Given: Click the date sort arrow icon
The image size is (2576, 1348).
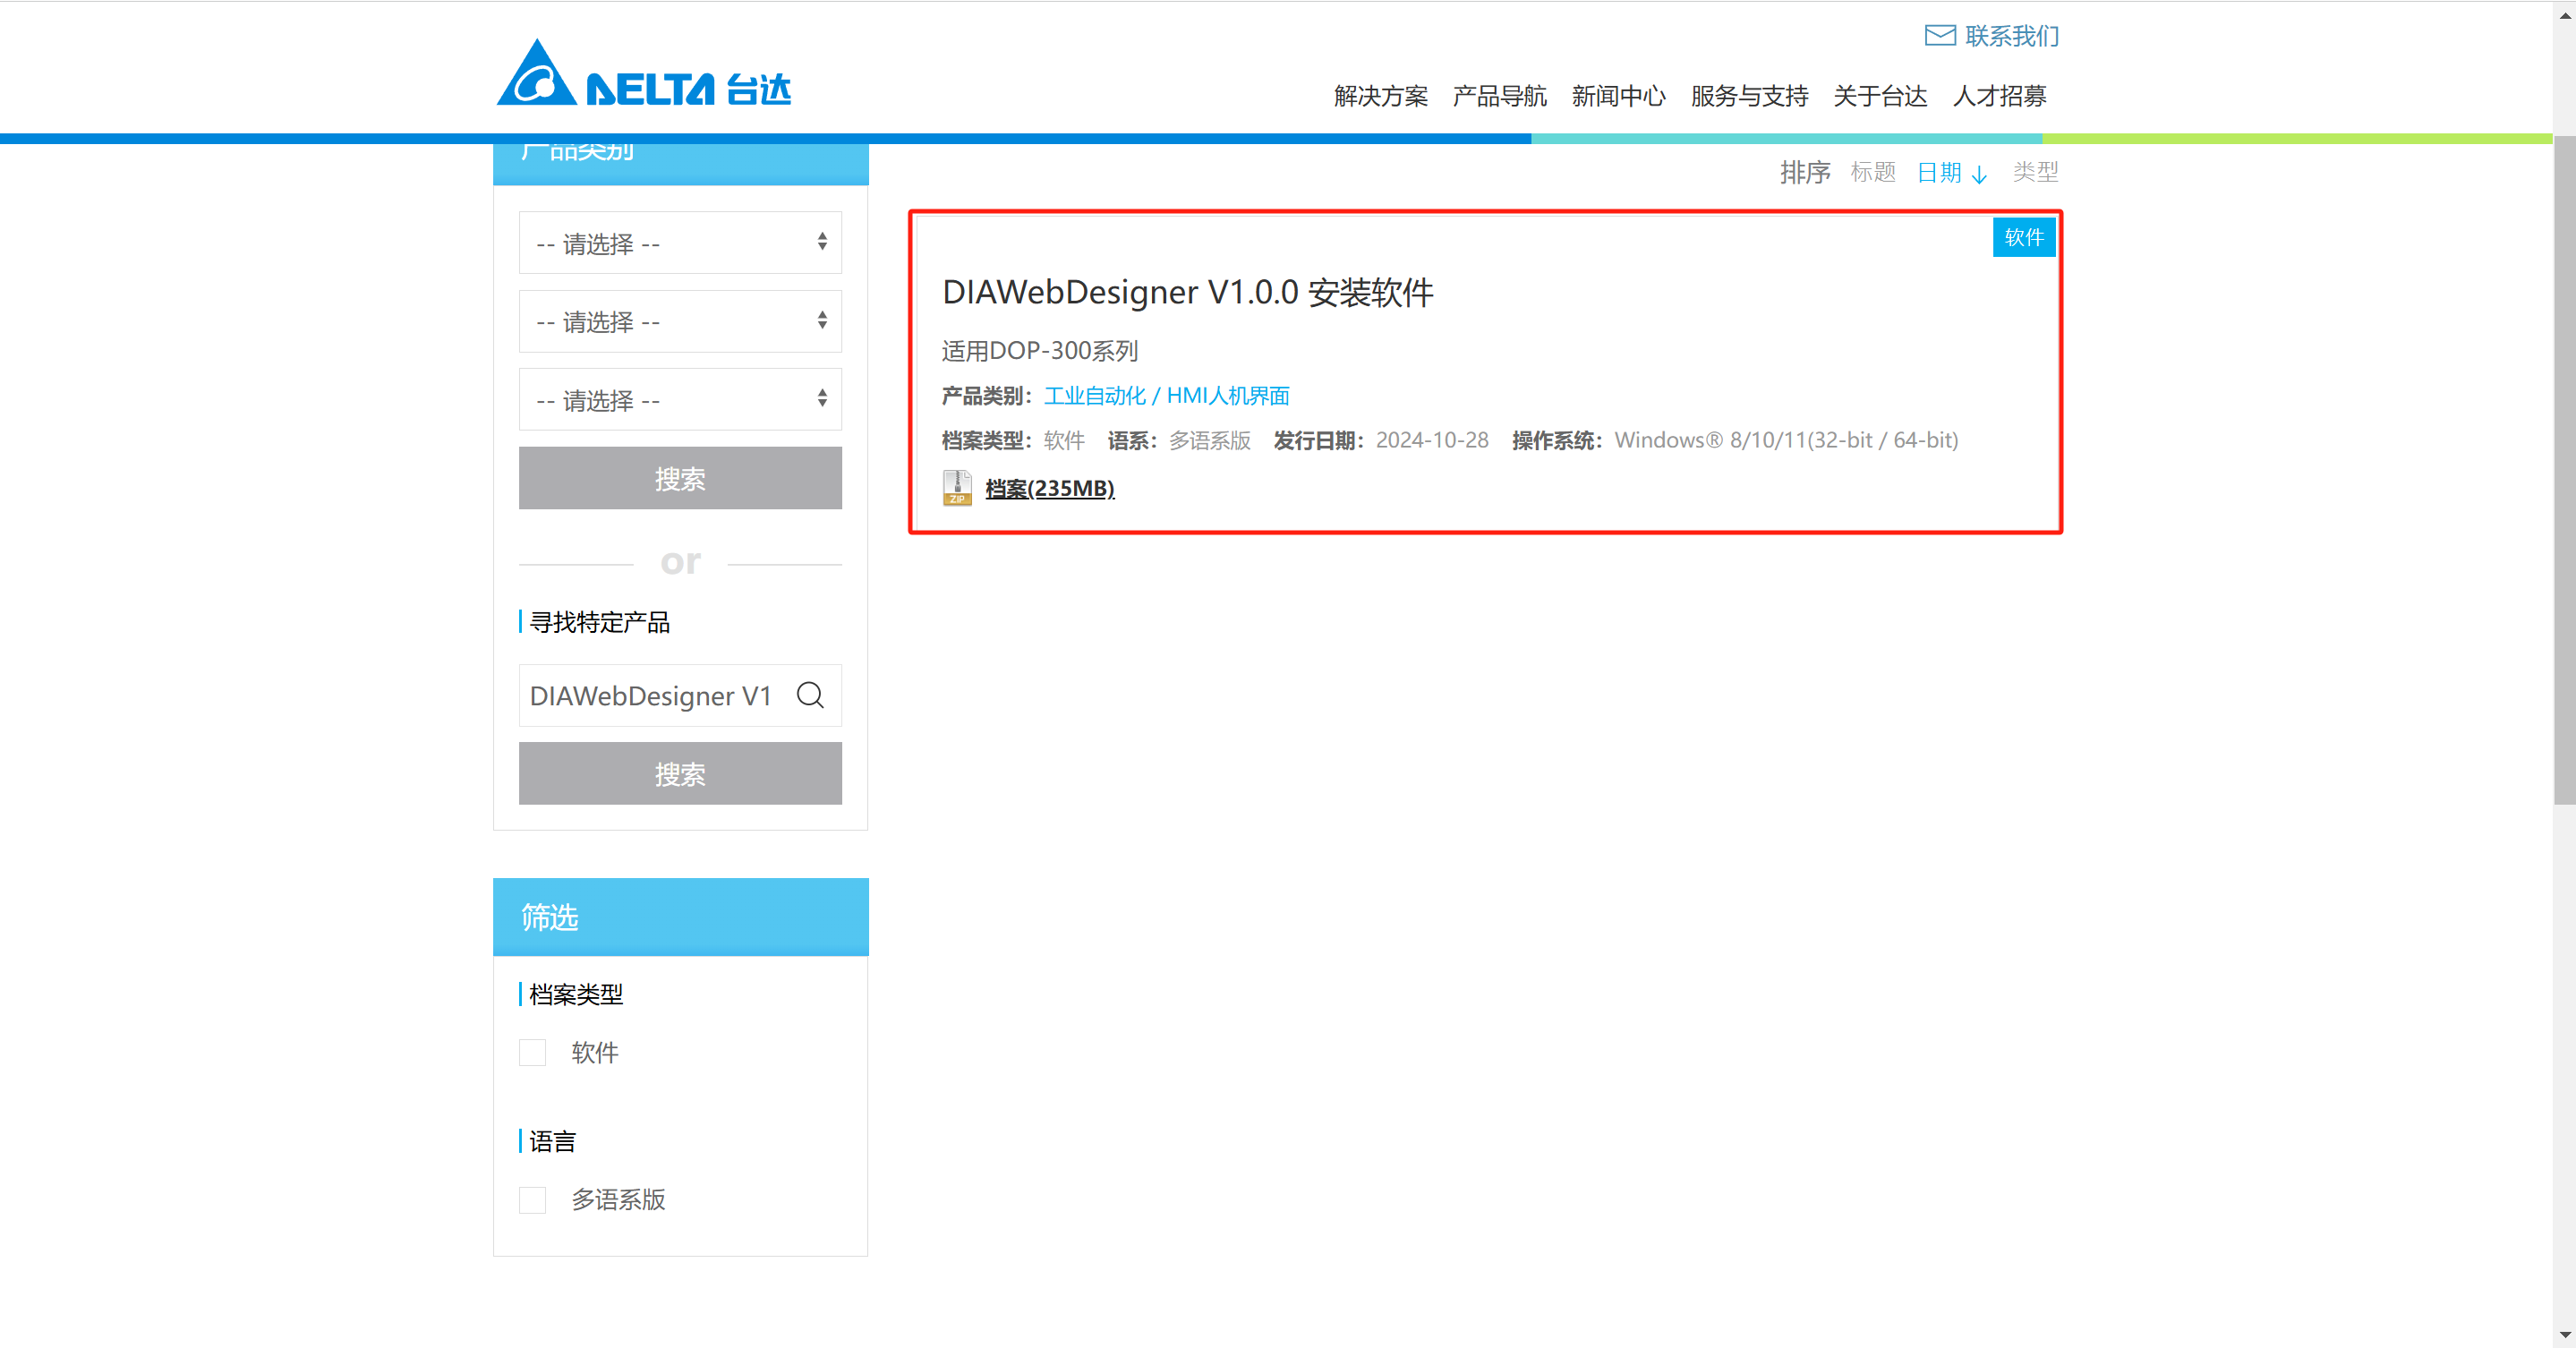Looking at the screenshot, I should pyautogui.click(x=1979, y=174).
